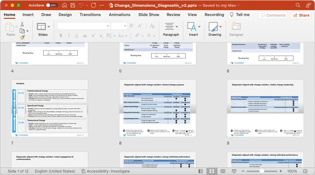
Task: Save the presentation with the disk icon
Action: pos(73,5)
